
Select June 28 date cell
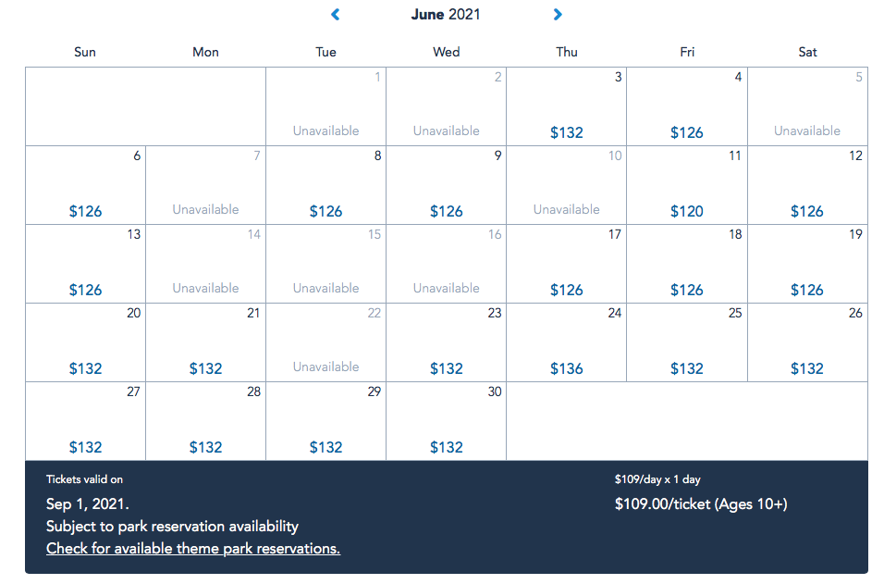(x=206, y=421)
